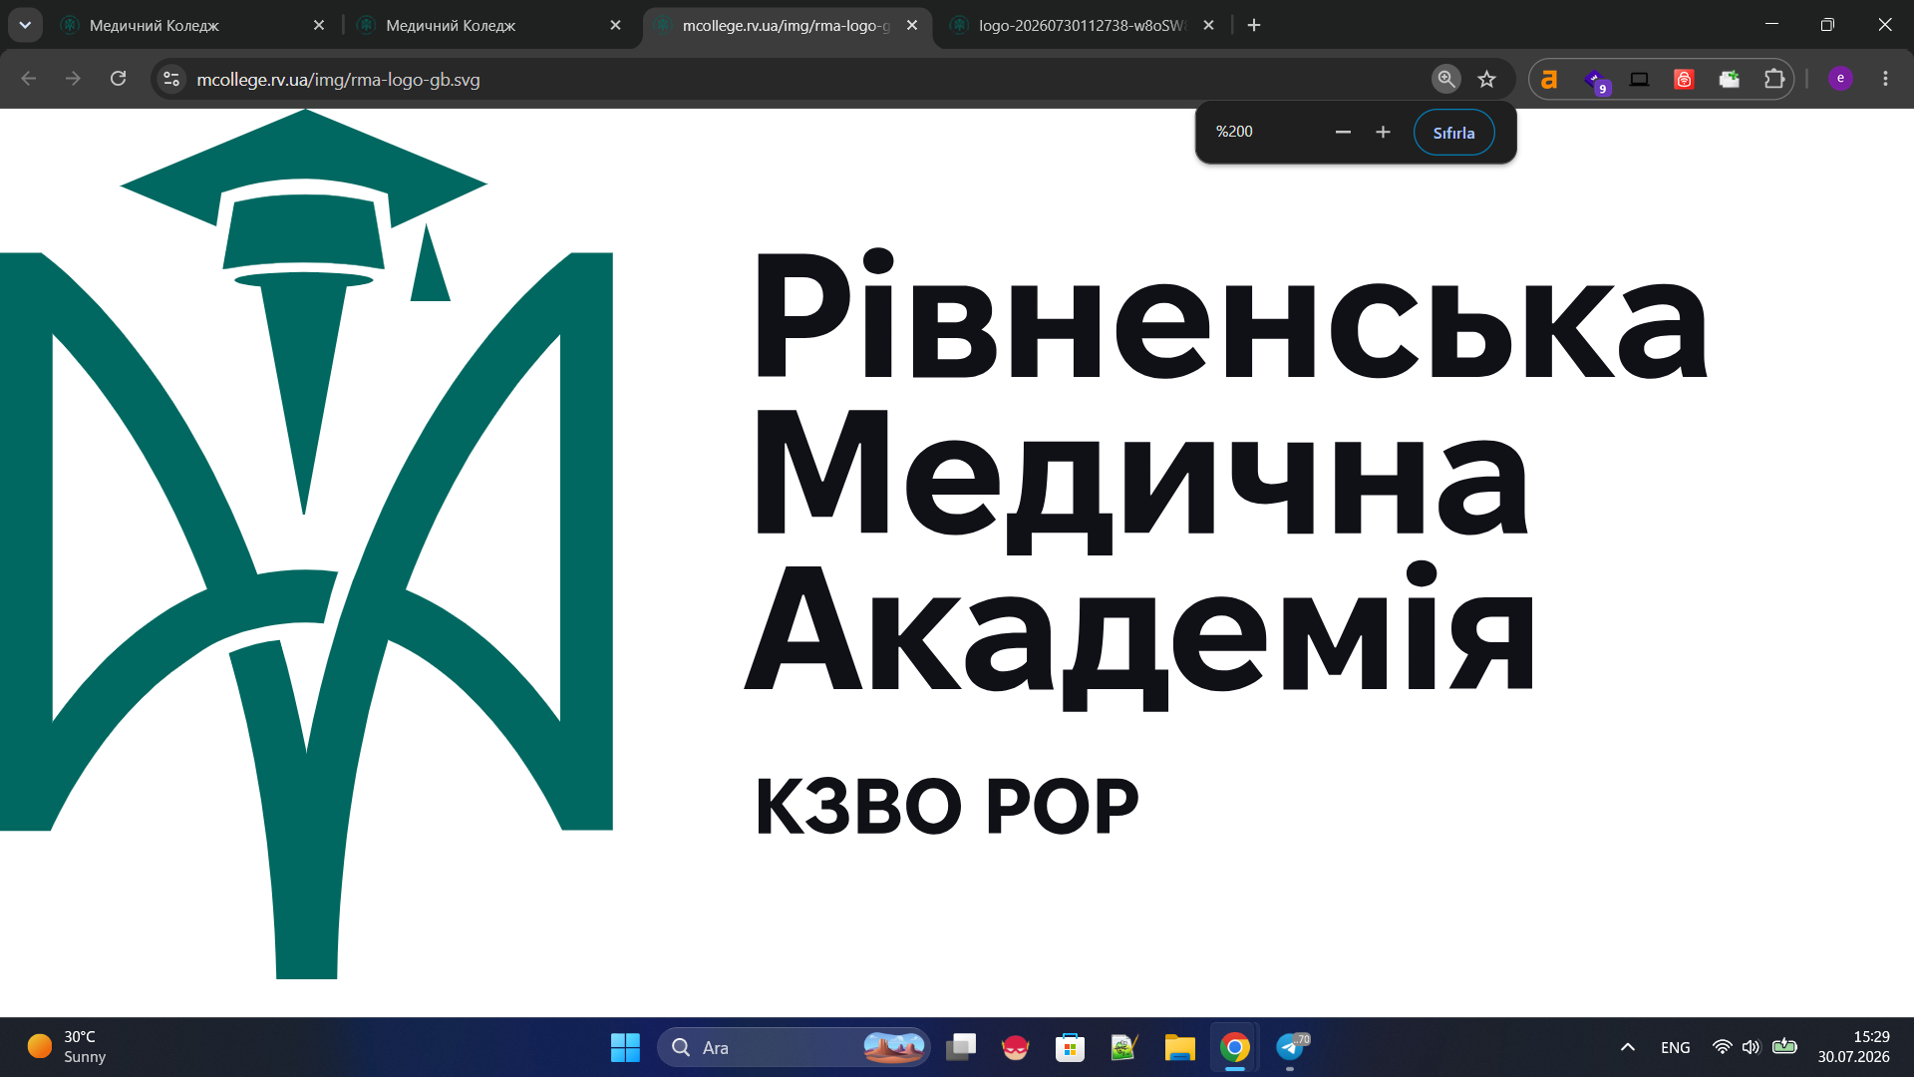Switch to the first Медичний Коледж tab
Screen dimensions: 1914x1077
pyautogui.click(x=192, y=25)
